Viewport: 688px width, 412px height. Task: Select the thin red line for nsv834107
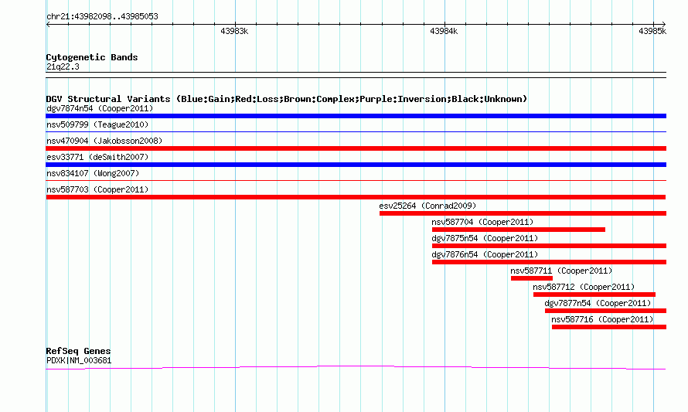coord(356,180)
